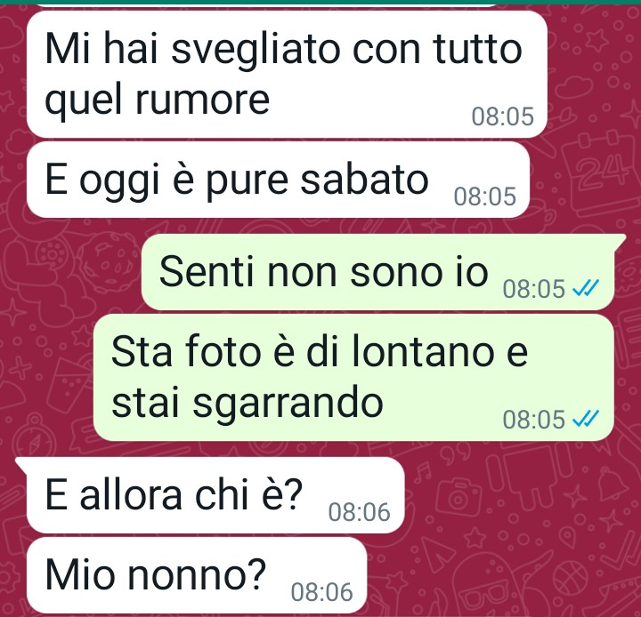Tap the 'Sta foto è di lontano' message
The height and width of the screenshot is (617, 641).
[x=353, y=377]
